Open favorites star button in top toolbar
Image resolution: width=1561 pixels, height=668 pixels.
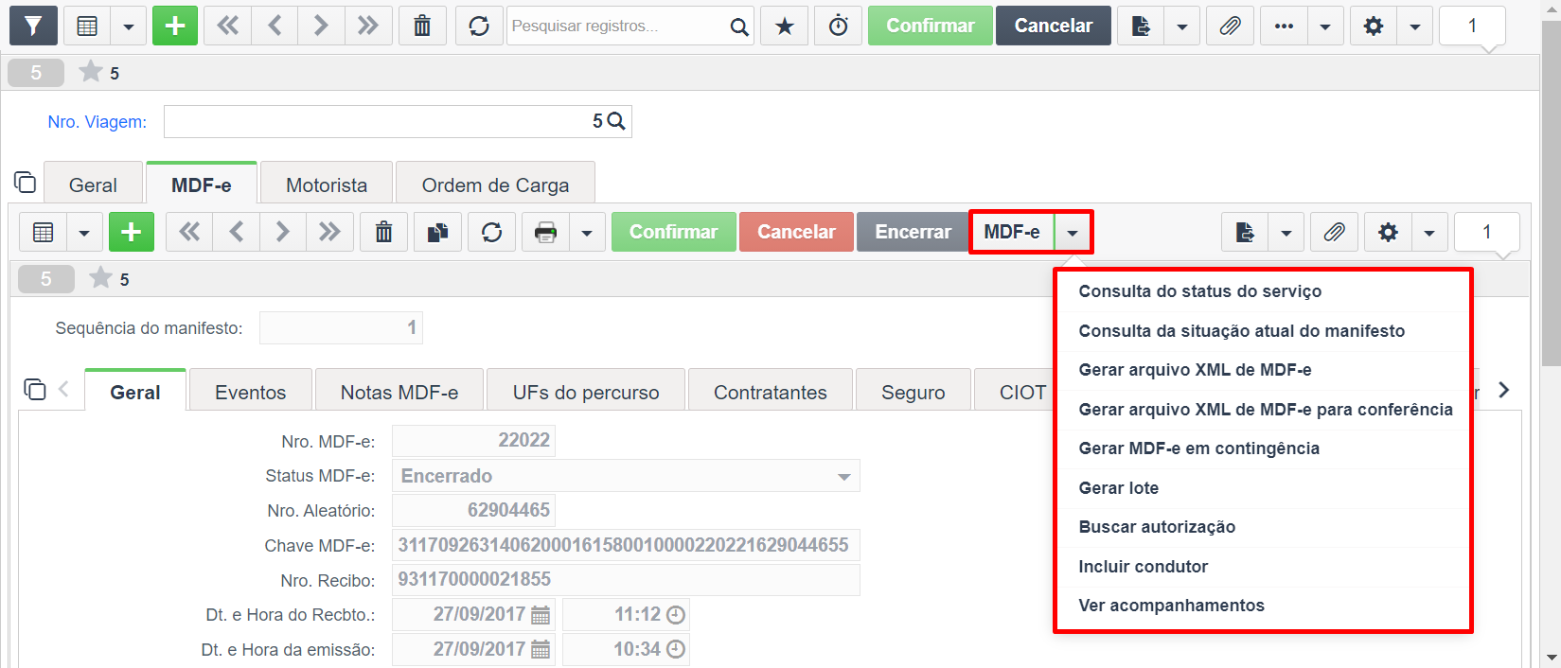click(x=785, y=26)
